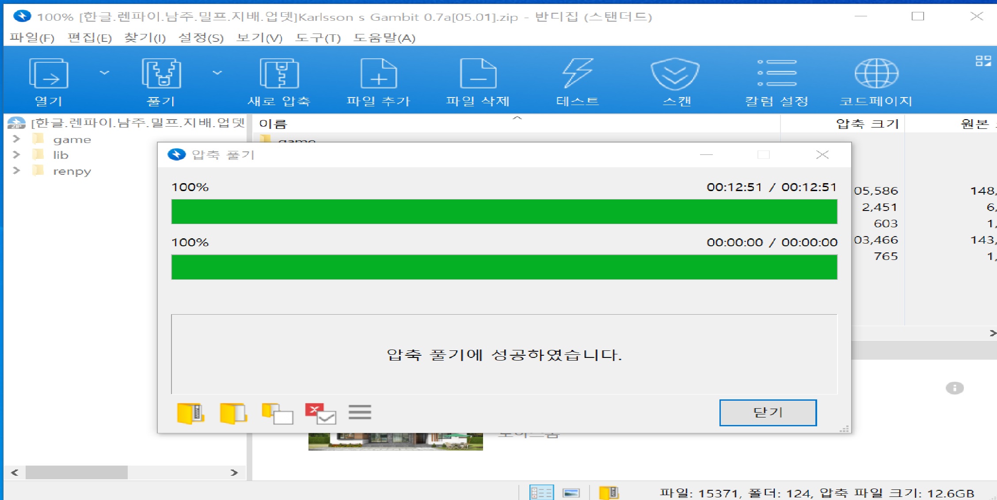
Task: Expand the renpy folder in tree
Action: (16, 171)
